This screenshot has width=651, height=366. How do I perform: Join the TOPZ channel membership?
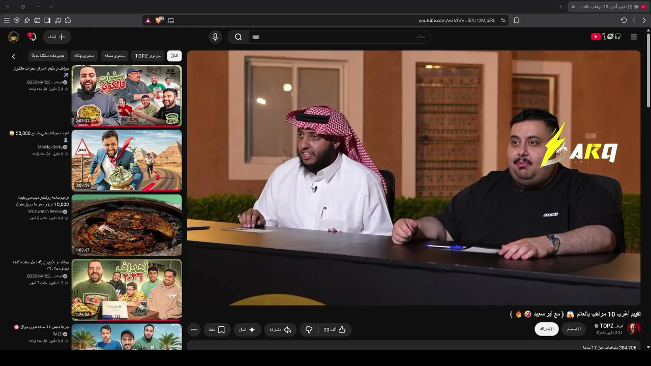click(x=574, y=329)
